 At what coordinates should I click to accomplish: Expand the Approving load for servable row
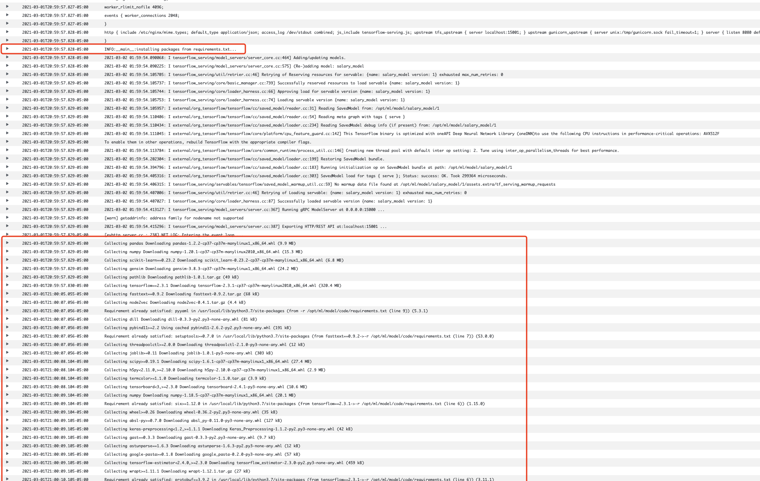pos(7,91)
